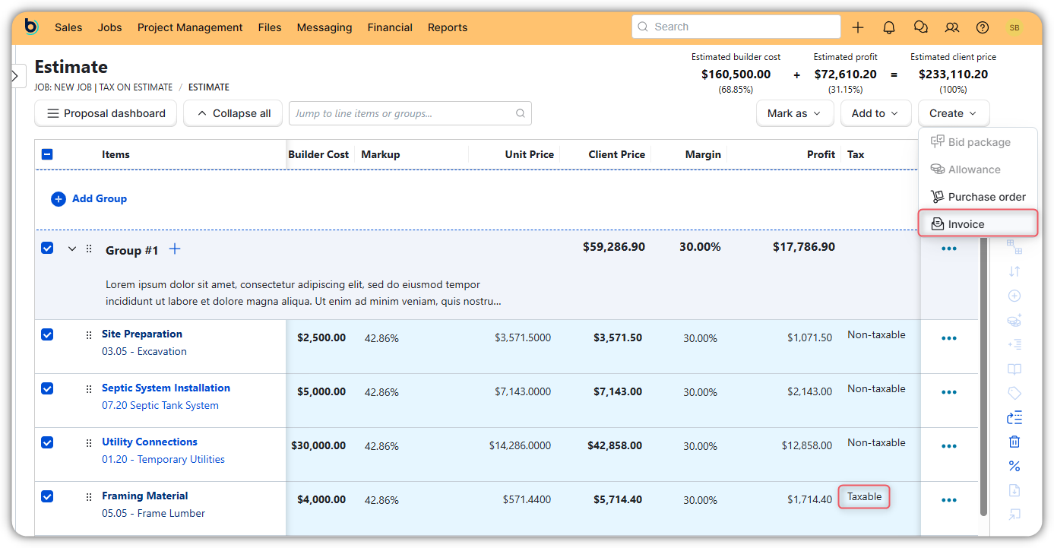The height and width of the screenshot is (548, 1054).
Task: Uncheck the Septic System Installation checkbox
Action: [47, 388]
